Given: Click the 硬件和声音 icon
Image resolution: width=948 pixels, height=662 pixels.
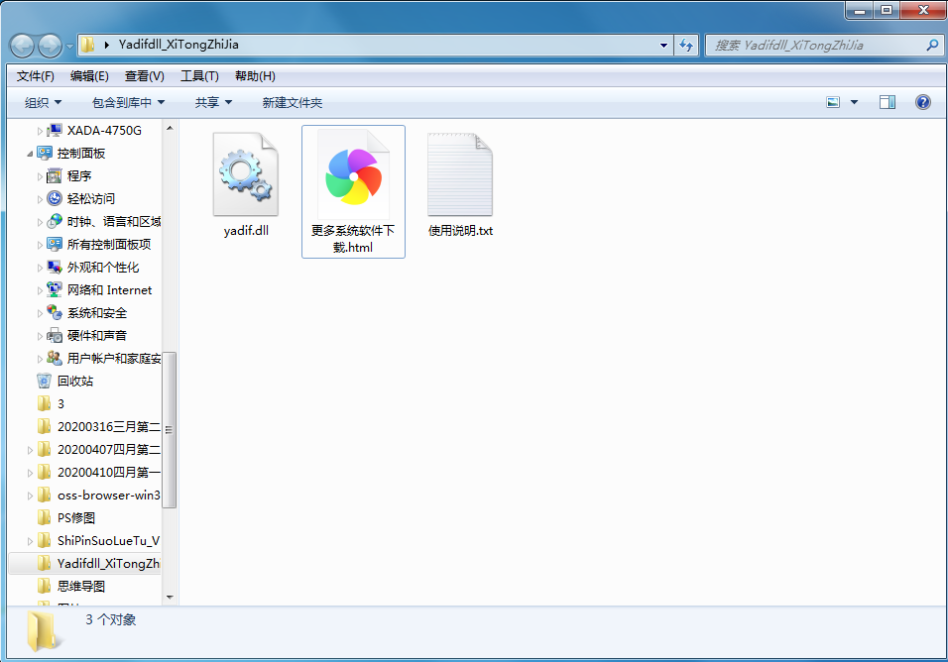Looking at the screenshot, I should tap(55, 335).
